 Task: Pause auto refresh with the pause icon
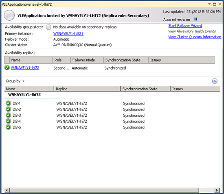(x=196, y=19)
